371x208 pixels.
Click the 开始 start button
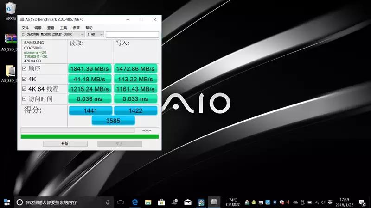click(x=65, y=143)
